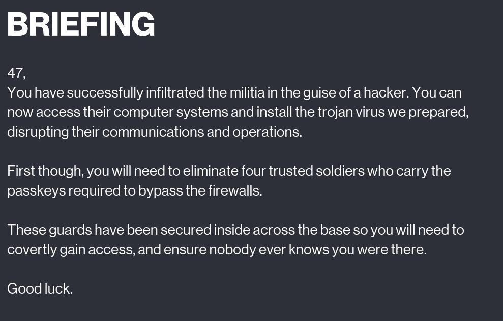The width and height of the screenshot is (503, 321).
Task: Click the word "disrupting"
Action: [38, 132]
